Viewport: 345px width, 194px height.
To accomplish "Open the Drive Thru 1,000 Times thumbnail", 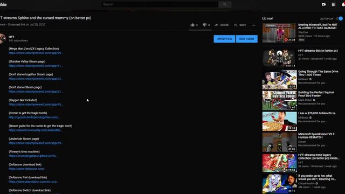I will tap(279, 79).
